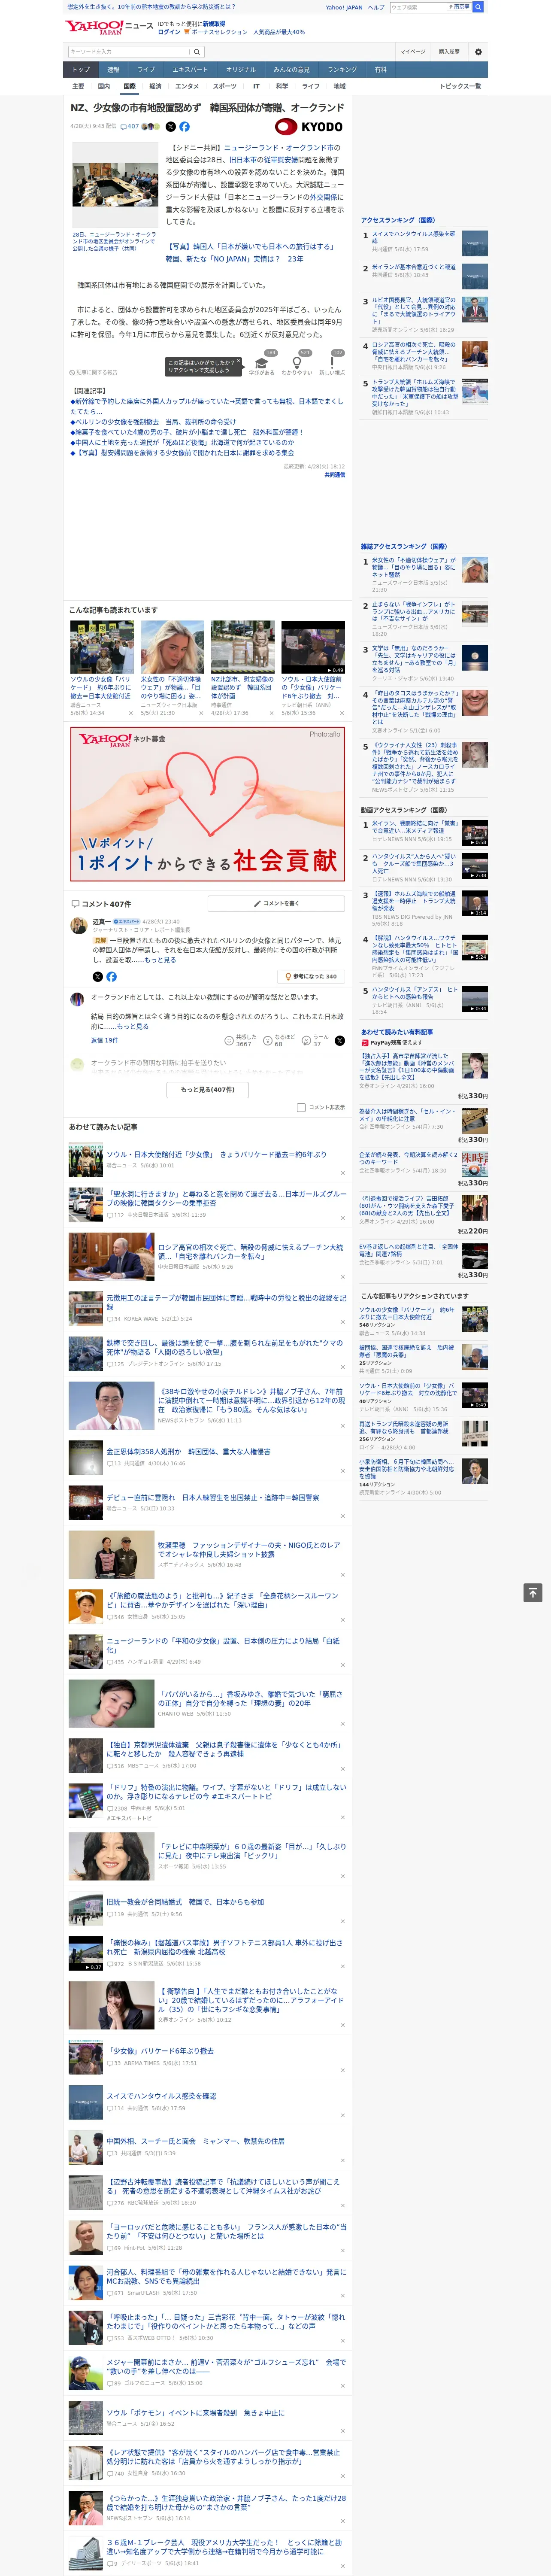Click the 共感した smiley reaction icon
This screenshot has height=2576, width=551.
pyautogui.click(x=229, y=1041)
